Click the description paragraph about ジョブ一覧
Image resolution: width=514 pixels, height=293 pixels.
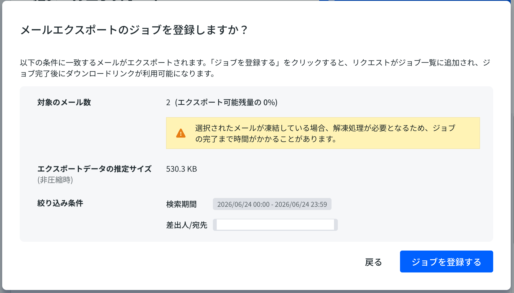pos(255,68)
